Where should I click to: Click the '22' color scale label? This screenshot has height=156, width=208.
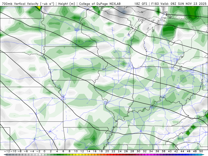click(113, 151)
